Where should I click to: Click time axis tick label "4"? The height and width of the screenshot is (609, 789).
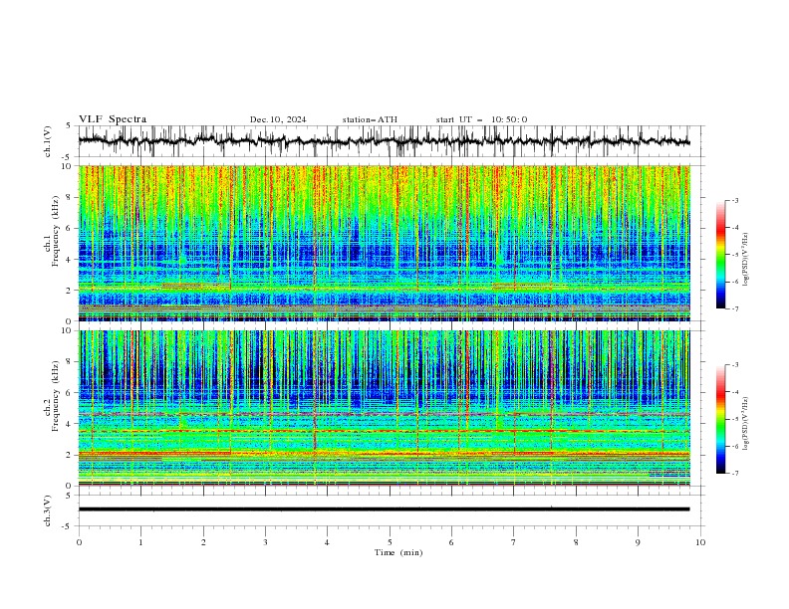coord(327,542)
